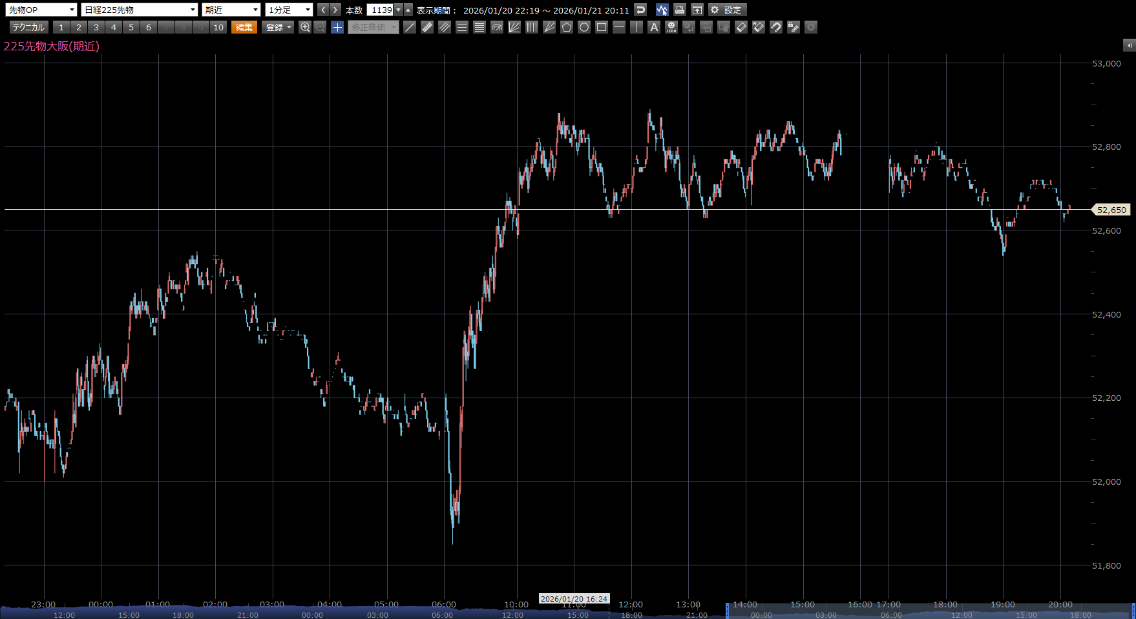The image size is (1136, 619).
Task: Pick the ellipse drawing tool
Action: (584, 27)
